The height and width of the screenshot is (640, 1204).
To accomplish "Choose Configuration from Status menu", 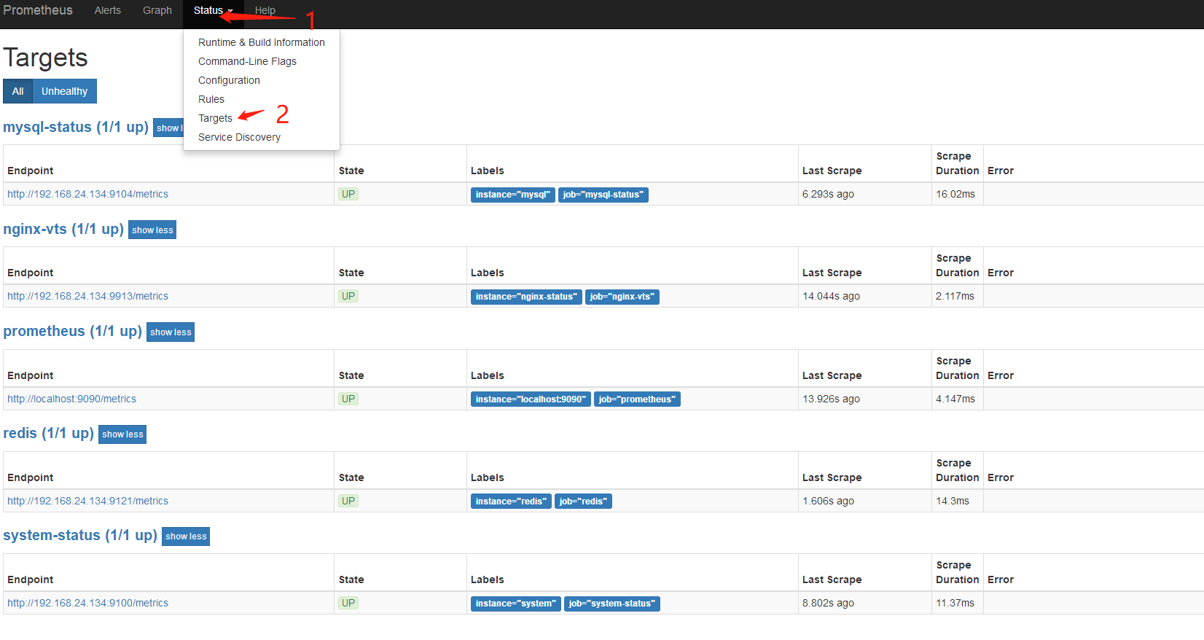I will [229, 80].
